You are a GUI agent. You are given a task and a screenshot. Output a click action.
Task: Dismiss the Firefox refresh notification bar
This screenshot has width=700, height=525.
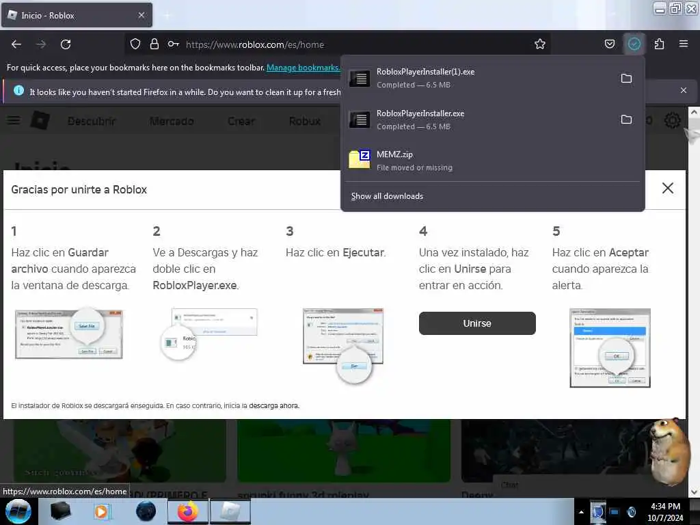point(684,91)
